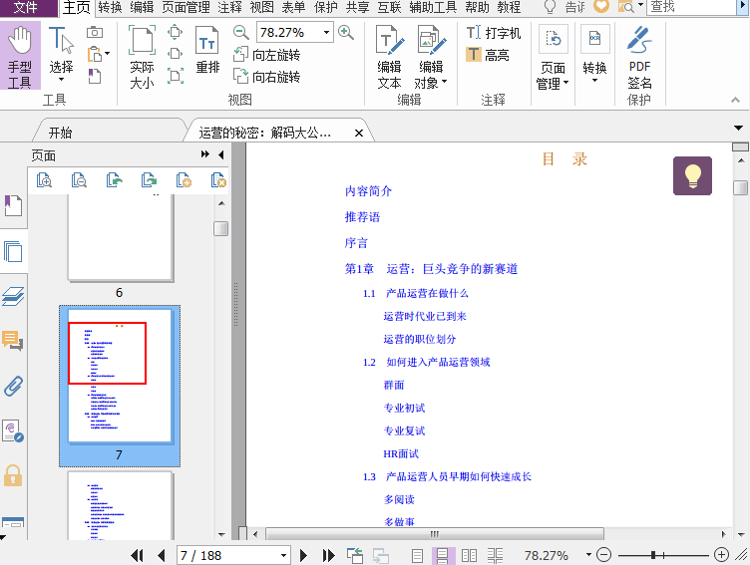Go to first page in status bar
The height and width of the screenshot is (565, 750).
[137, 555]
